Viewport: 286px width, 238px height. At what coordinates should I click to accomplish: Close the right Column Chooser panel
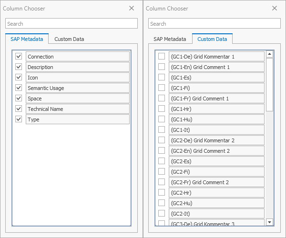pos(275,8)
